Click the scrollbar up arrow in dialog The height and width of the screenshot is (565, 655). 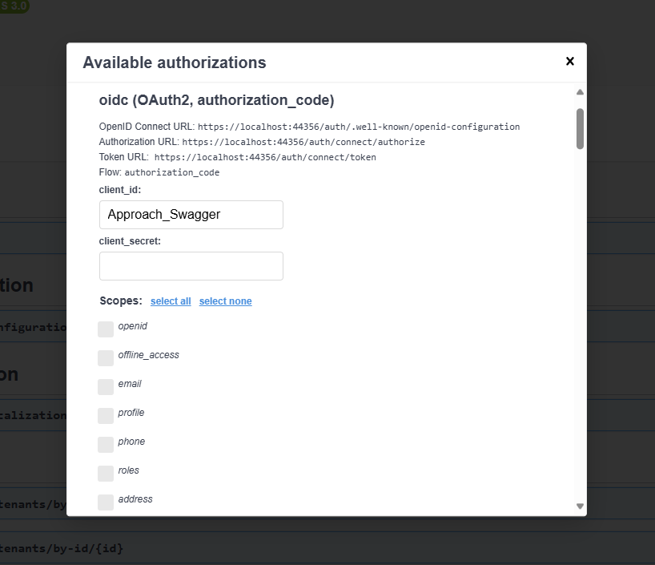pyautogui.click(x=580, y=92)
